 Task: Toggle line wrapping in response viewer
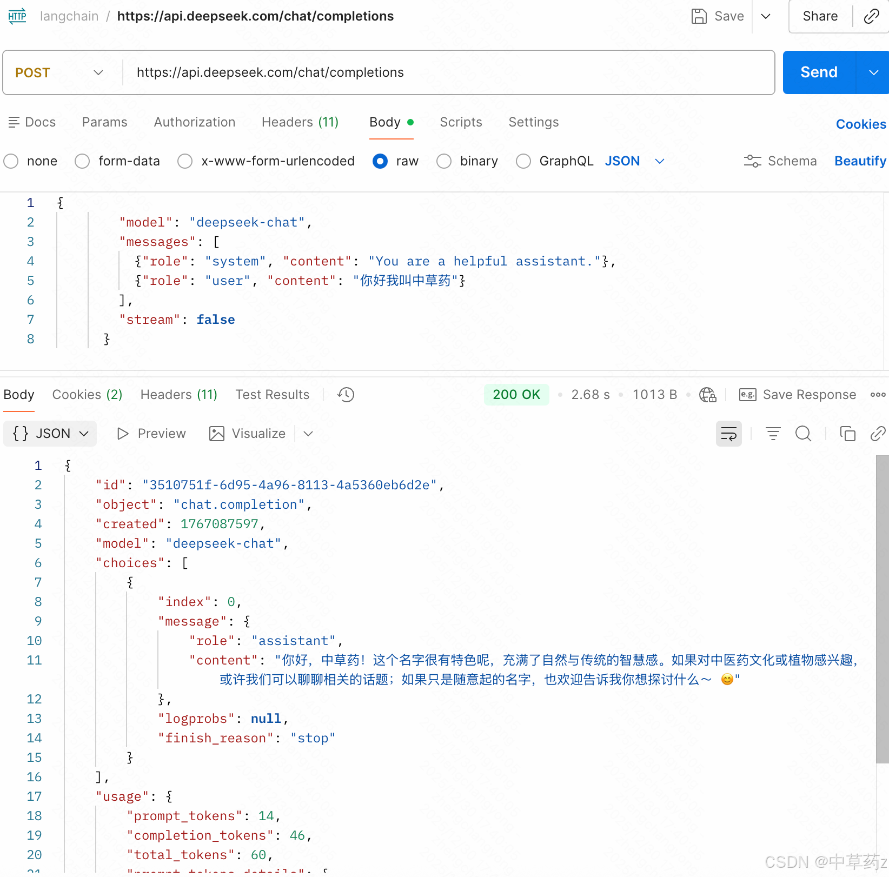(x=728, y=434)
